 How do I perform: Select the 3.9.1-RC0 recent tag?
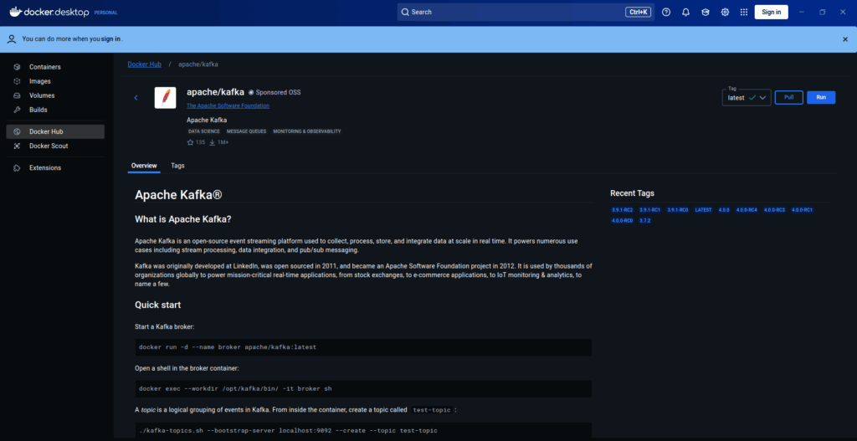[x=678, y=210]
